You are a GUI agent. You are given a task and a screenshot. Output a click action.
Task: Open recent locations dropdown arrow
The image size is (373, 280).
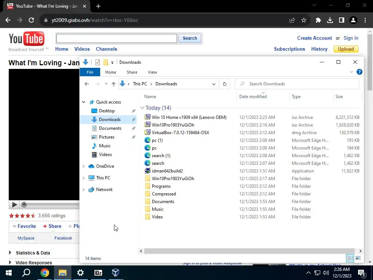pos(106,84)
